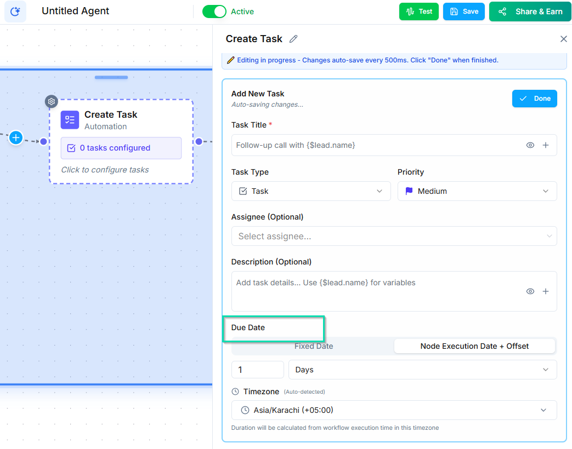Image resolution: width=572 pixels, height=449 pixels.
Task: Click the pencil icon beside Create Task heading
Action: coord(293,39)
